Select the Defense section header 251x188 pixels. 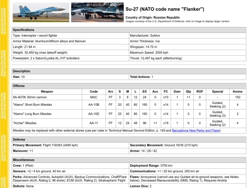[x=129, y=140]
